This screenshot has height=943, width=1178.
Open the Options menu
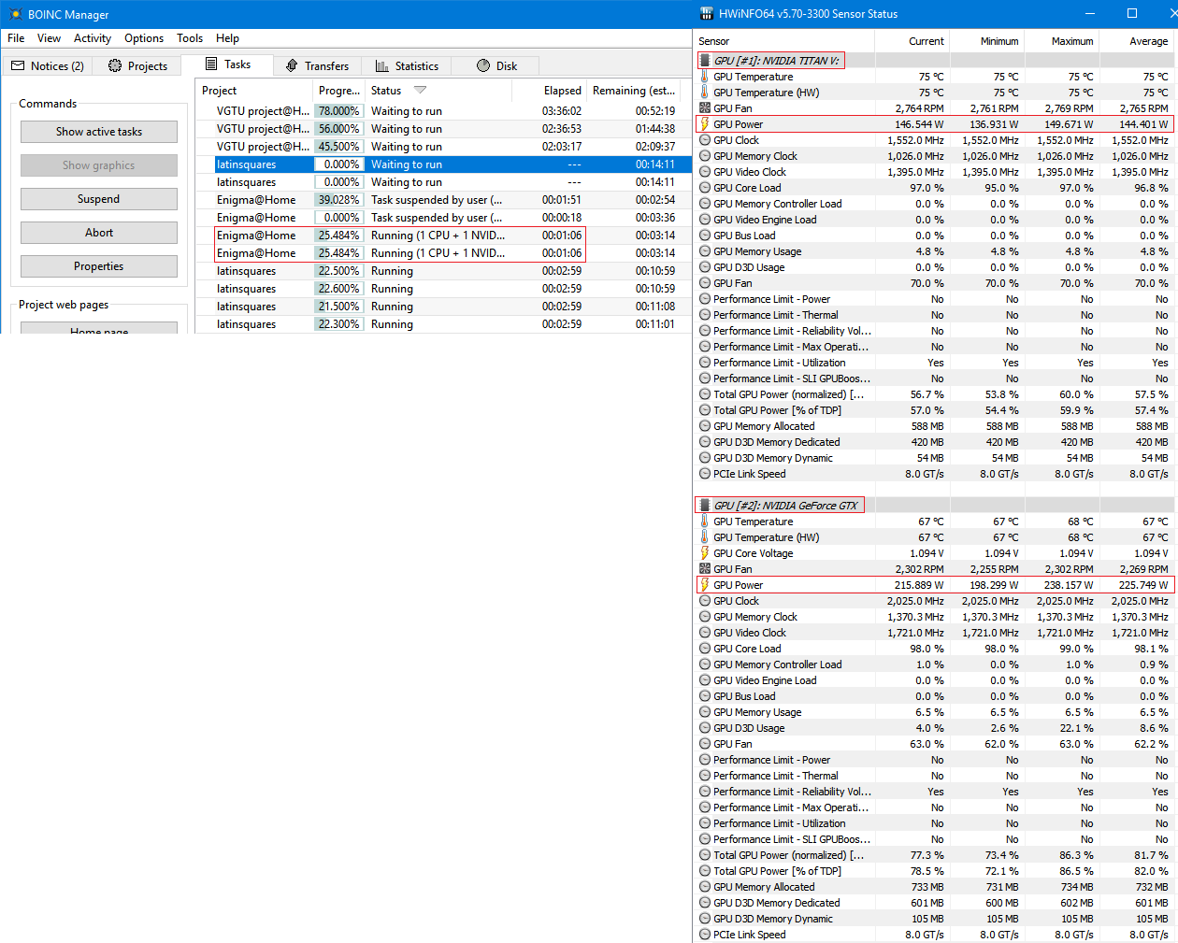(x=144, y=38)
